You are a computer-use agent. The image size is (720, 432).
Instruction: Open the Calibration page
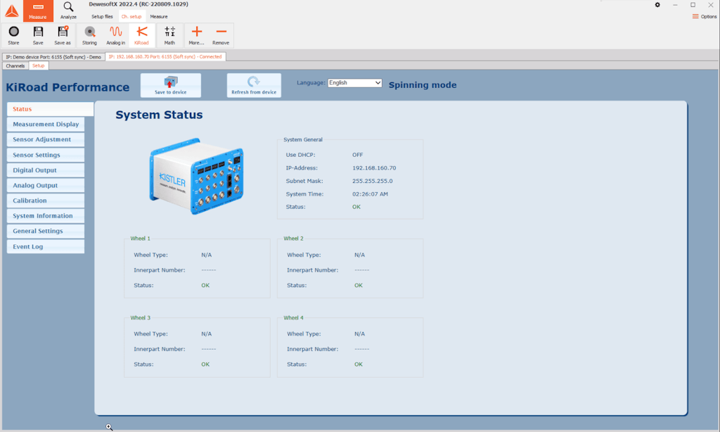(46, 201)
